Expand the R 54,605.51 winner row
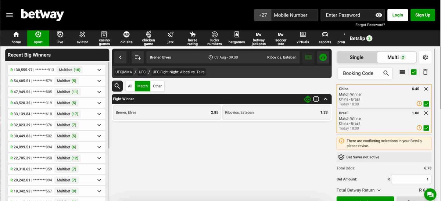 99,81
